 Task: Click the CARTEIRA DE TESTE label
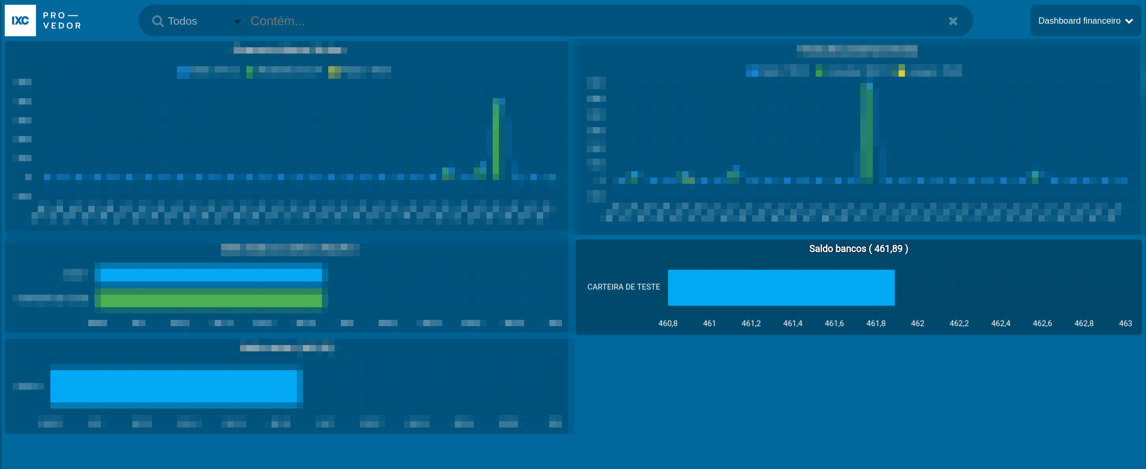tap(623, 287)
